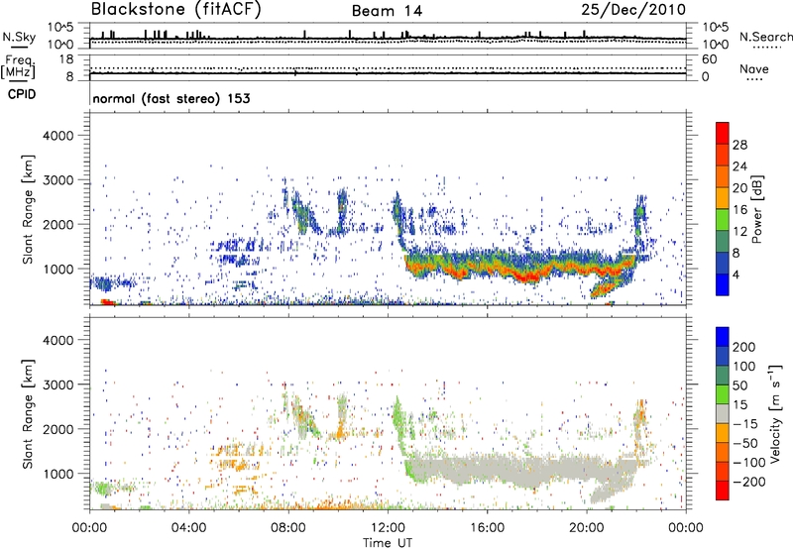The image size is (793, 549).
Task: Click the 04:00 time tick label
Action: 188,528
